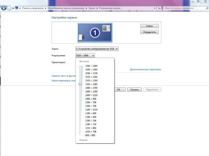Select resolution 1280 × 720
Screen dimensions: 209x156
click(91, 124)
